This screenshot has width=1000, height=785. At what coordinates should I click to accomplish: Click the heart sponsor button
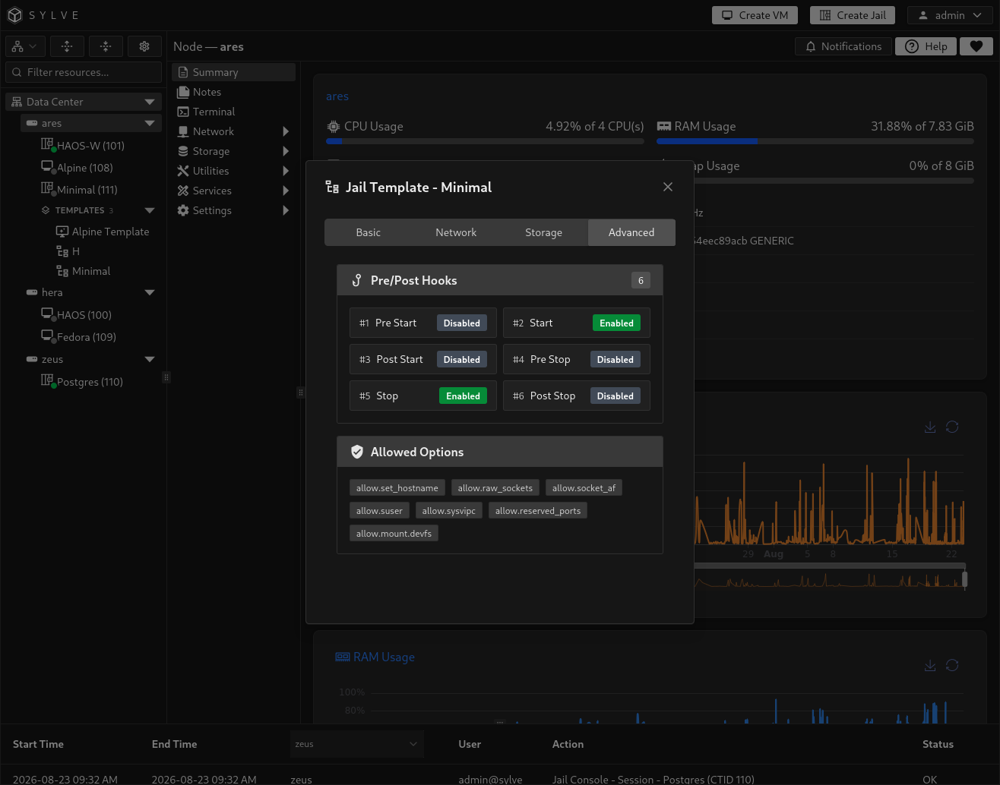(976, 46)
